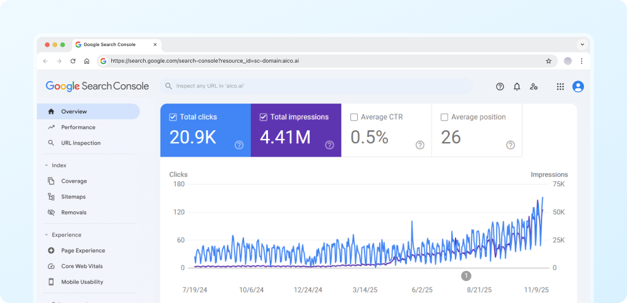Image resolution: width=627 pixels, height=303 pixels.
Task: Enable the Average position checkbox
Action: point(444,117)
